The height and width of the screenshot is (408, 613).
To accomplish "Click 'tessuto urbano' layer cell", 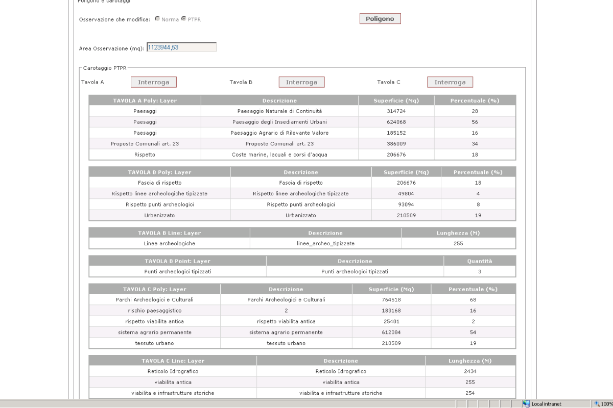I will tap(155, 343).
